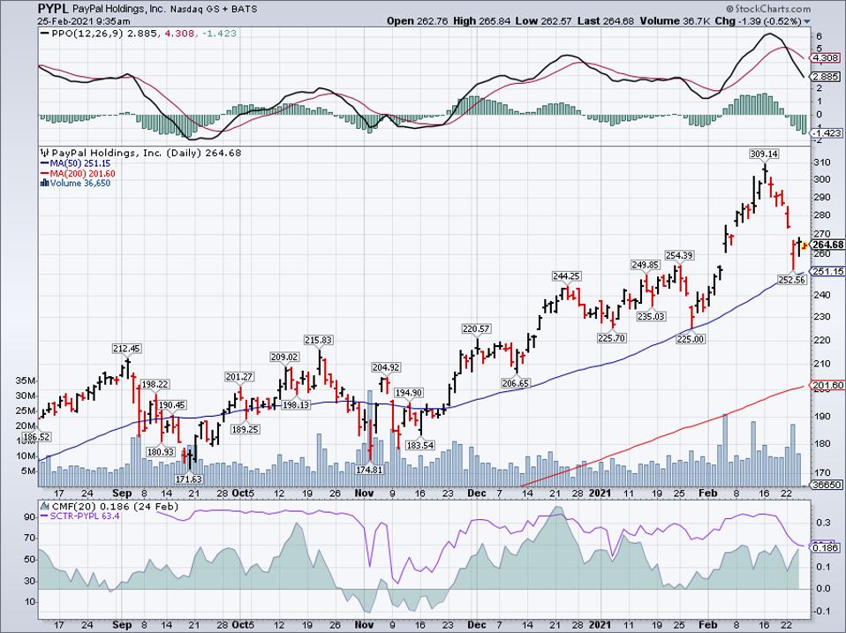846x633 pixels.
Task: Click the Last 264.68 value in header
Action: 605,21
